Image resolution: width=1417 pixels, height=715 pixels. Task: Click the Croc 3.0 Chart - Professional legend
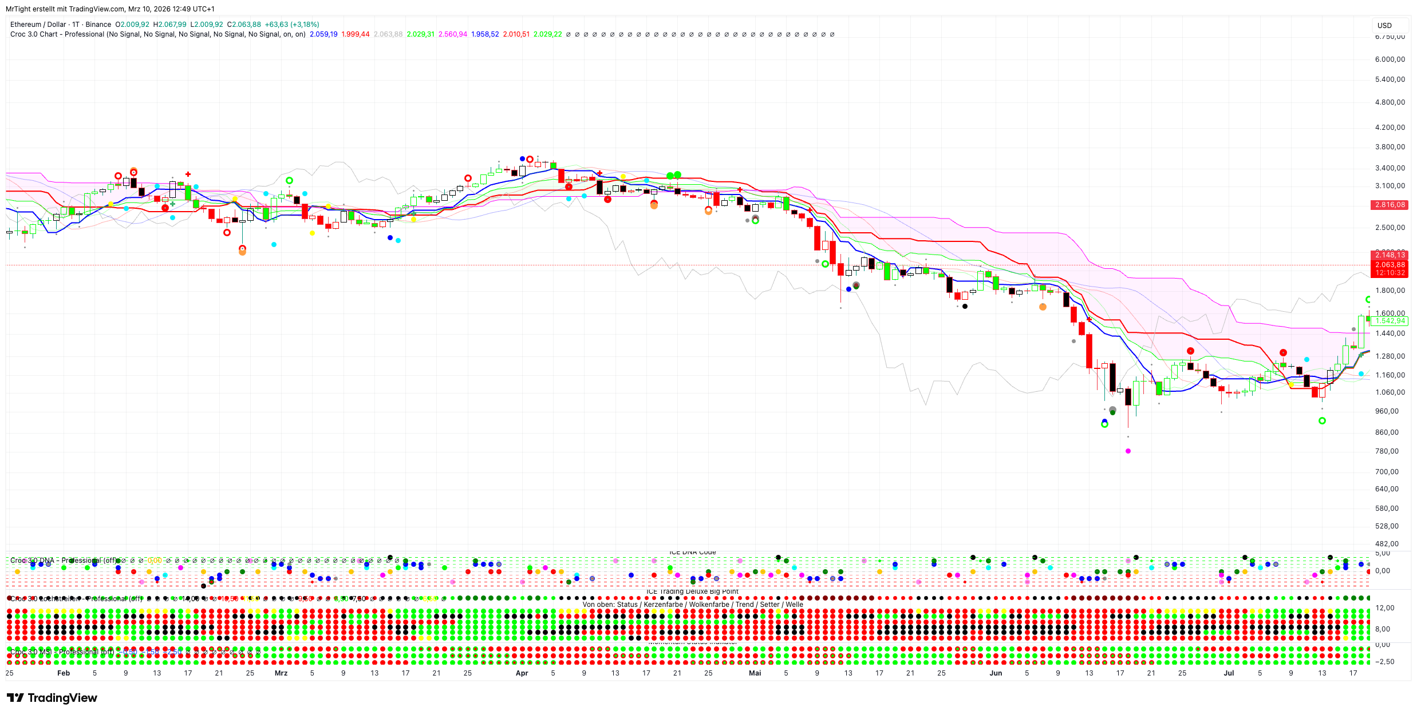(57, 34)
